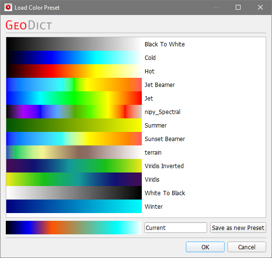
Task: Pick the White To Black gradient bar
Action: [x=74, y=193]
